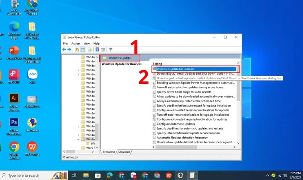303x180 pixels.
Task: Open the Zalo taskbar icon
Action: click(x=133, y=175)
